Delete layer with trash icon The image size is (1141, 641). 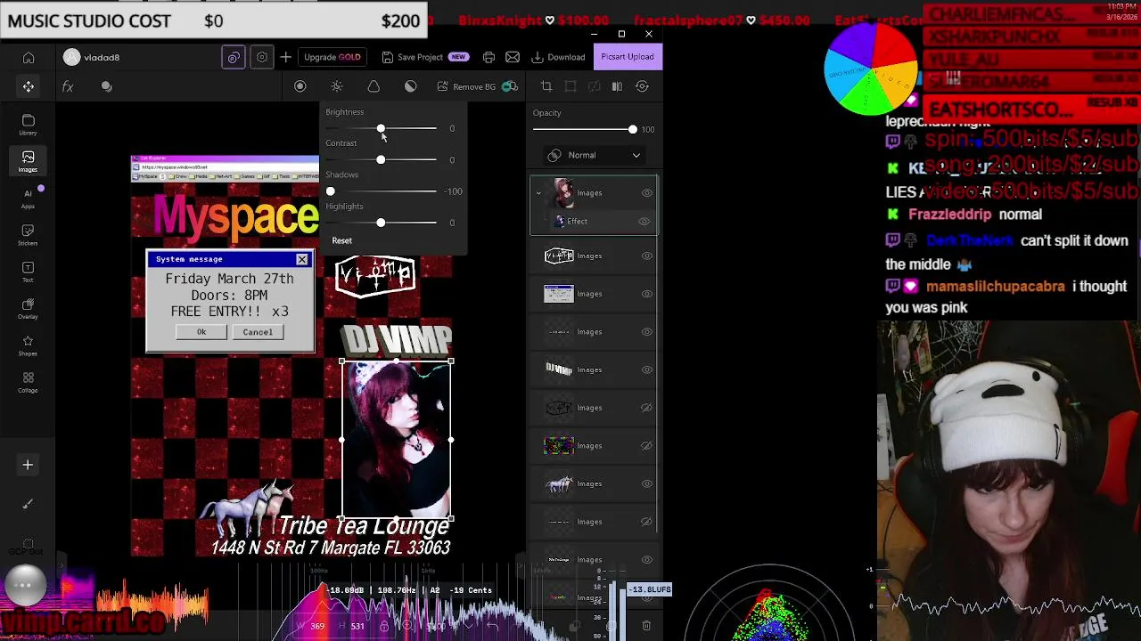[x=646, y=626]
